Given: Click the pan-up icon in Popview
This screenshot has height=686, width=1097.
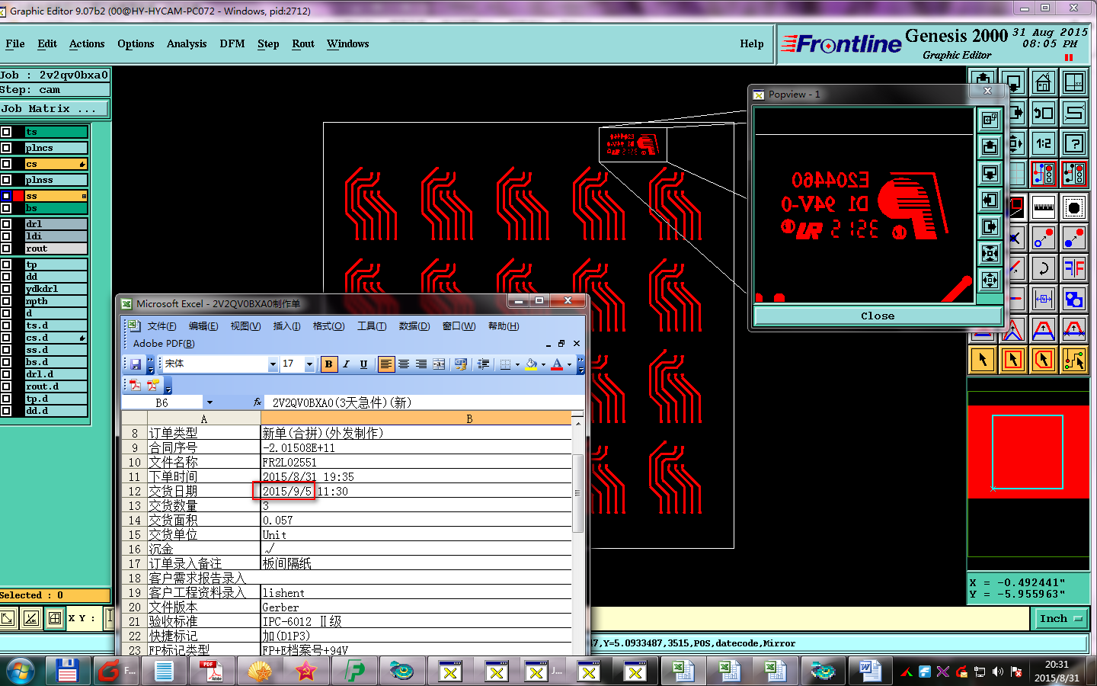Looking at the screenshot, I should point(990,146).
